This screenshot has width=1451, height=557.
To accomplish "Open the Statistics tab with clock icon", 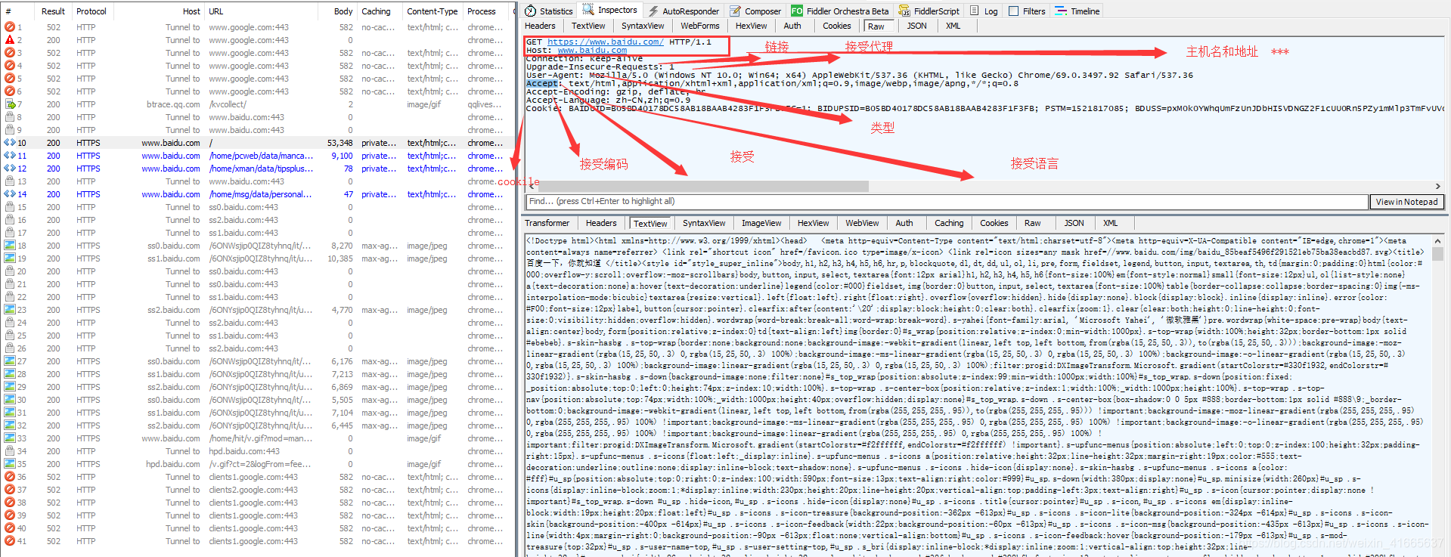I will coord(549,11).
